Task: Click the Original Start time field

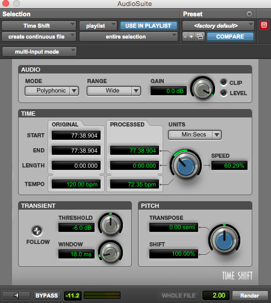Action: tap(76, 136)
